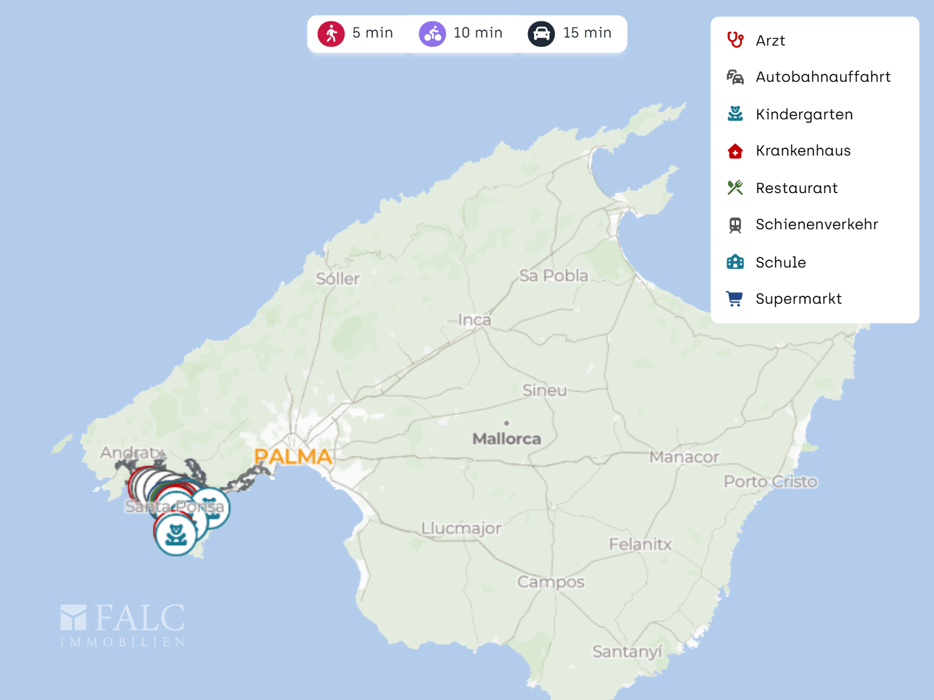934x700 pixels.
Task: Choose the 10 min cycling label
Action: click(478, 33)
